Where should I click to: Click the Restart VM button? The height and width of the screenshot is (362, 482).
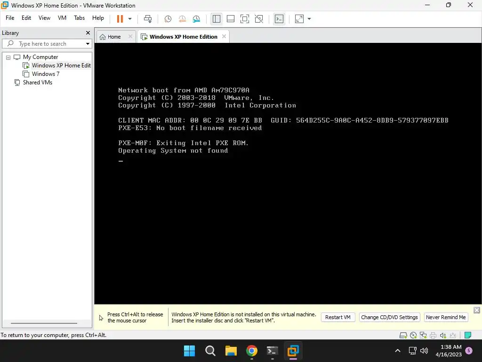(338, 317)
